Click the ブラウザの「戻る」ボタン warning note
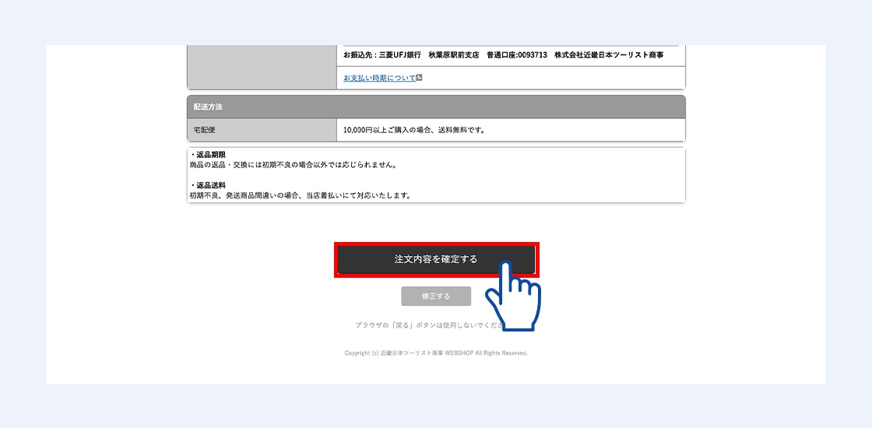872x428 pixels. [424, 325]
